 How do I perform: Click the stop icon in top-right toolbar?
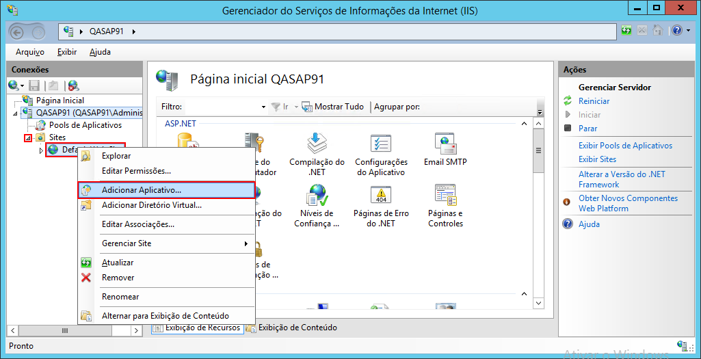[x=642, y=31]
